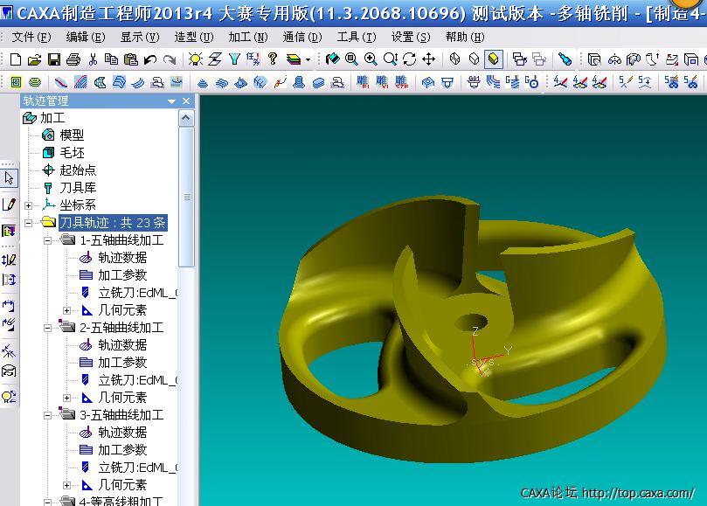Toggle the arrow selection tool in left sidebar
The width and height of the screenshot is (707, 506).
[9, 177]
